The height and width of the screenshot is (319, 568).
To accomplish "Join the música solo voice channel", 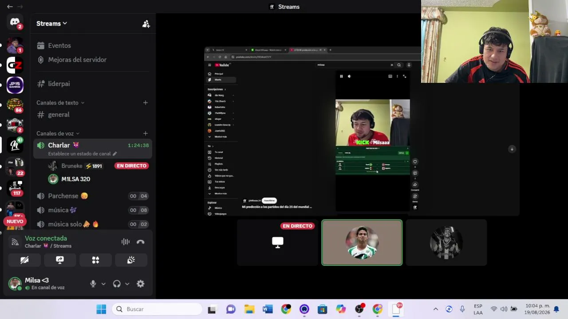I will [93, 224].
